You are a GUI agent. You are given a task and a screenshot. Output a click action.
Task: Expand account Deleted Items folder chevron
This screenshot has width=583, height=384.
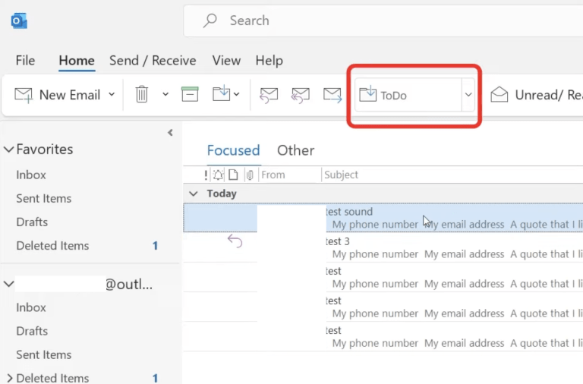[x=10, y=379]
